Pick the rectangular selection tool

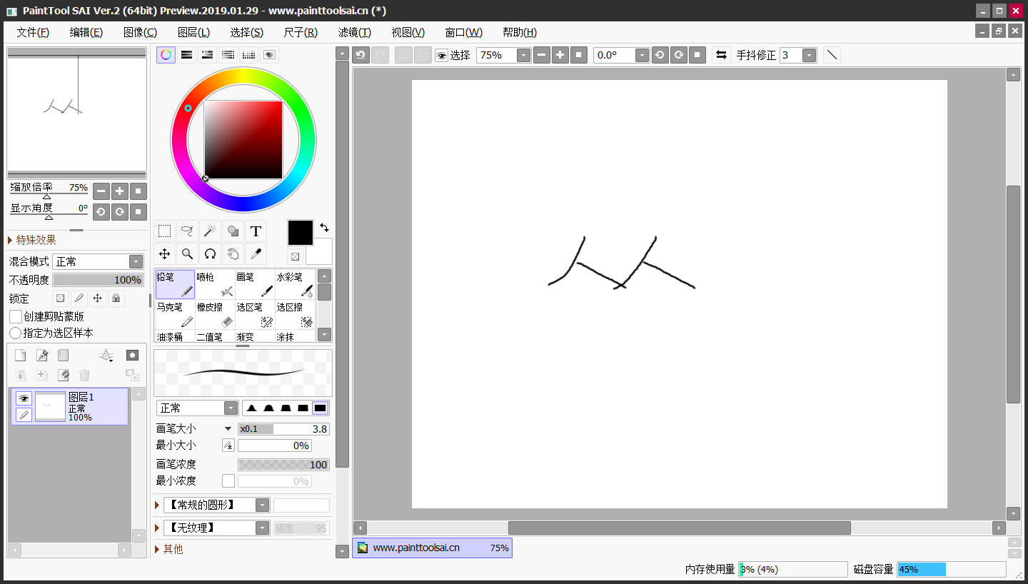click(164, 231)
